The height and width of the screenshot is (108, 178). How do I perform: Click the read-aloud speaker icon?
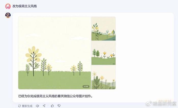37,106
